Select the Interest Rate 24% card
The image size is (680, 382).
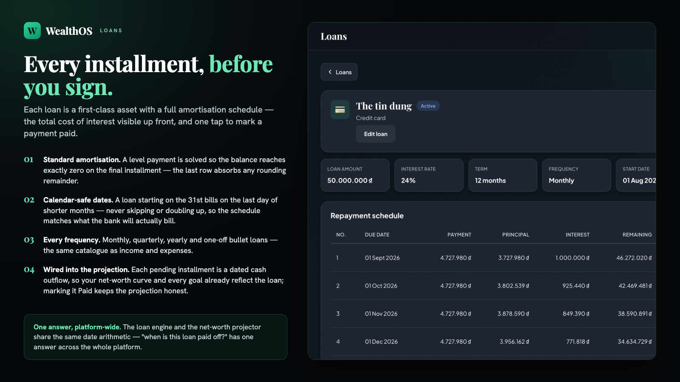[429, 175]
